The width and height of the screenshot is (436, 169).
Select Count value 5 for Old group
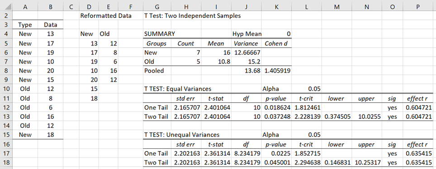[x=186, y=61]
